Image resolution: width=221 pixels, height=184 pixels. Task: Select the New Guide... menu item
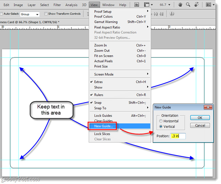(x=120, y=126)
